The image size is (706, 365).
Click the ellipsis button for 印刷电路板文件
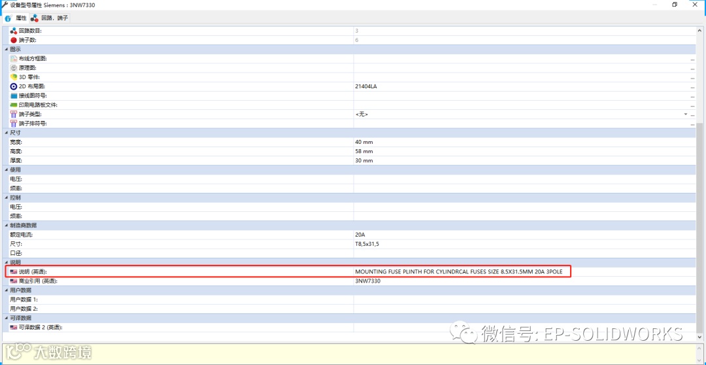(x=692, y=105)
